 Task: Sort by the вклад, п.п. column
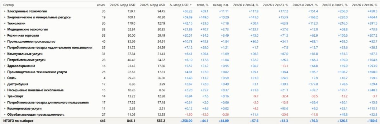pyautogui.click(x=221, y=5)
